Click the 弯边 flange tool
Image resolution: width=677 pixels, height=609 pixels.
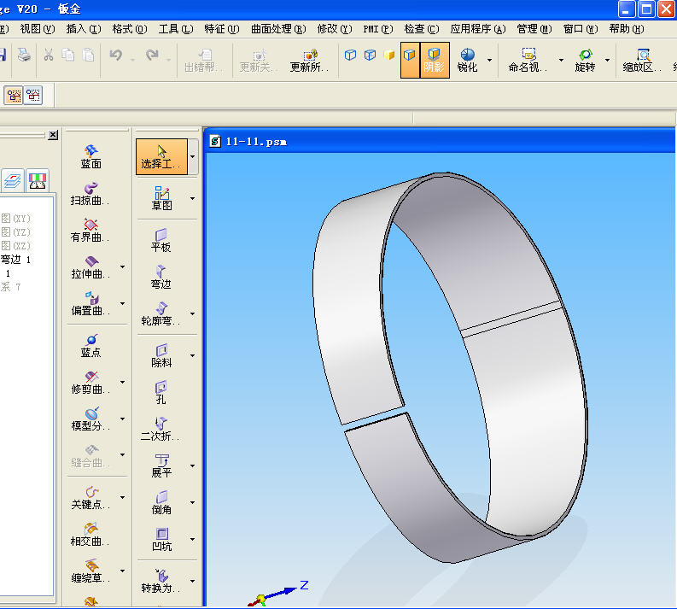tap(161, 277)
